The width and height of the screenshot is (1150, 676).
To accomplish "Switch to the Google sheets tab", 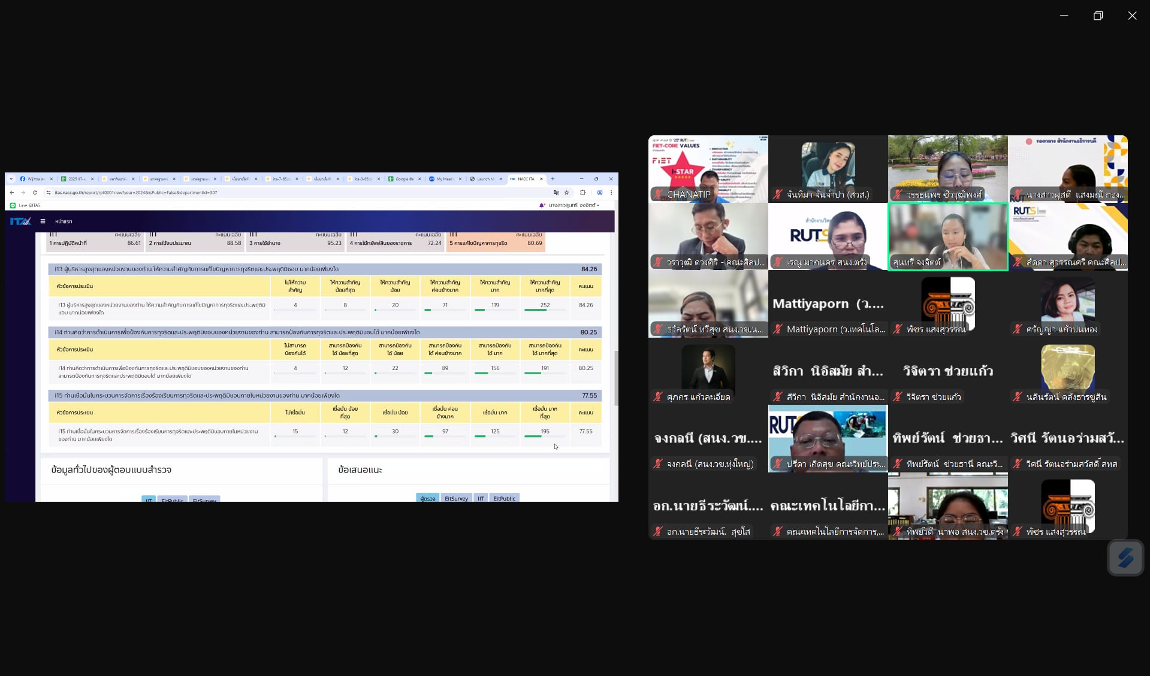I will [x=405, y=179].
